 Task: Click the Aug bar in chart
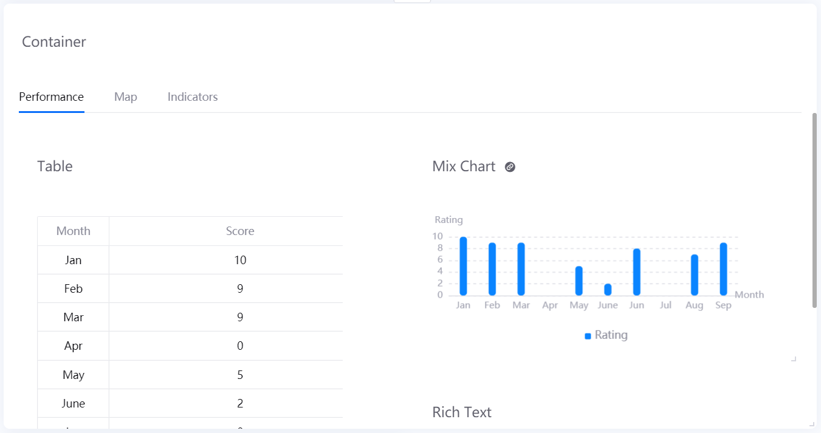695,274
